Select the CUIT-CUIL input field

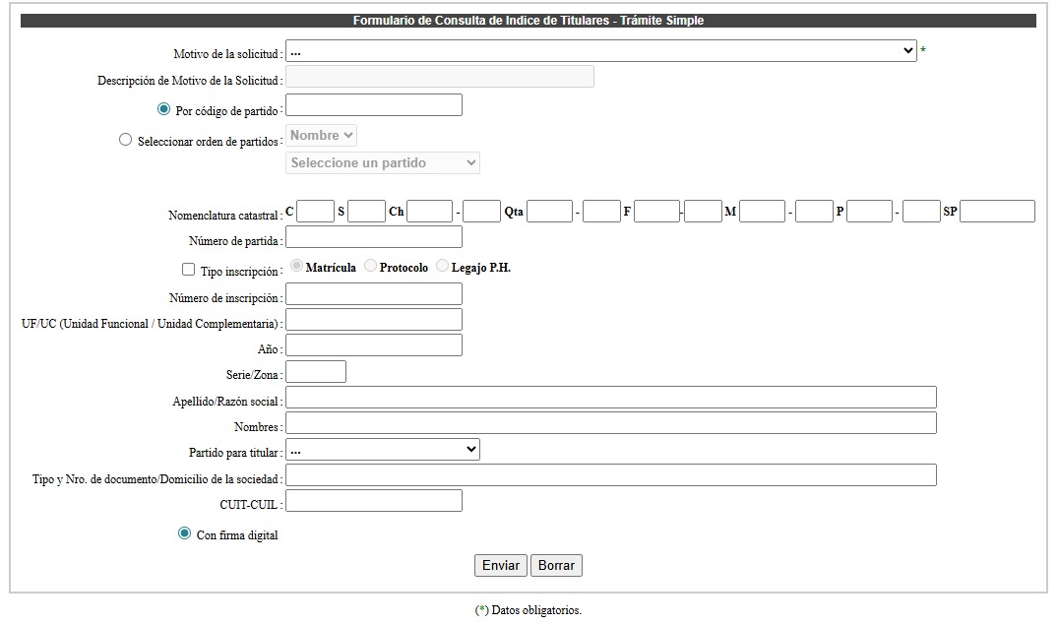click(373, 501)
